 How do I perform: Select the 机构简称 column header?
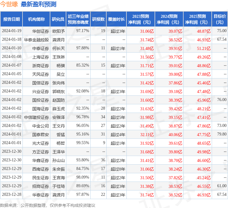coord(36,19)
